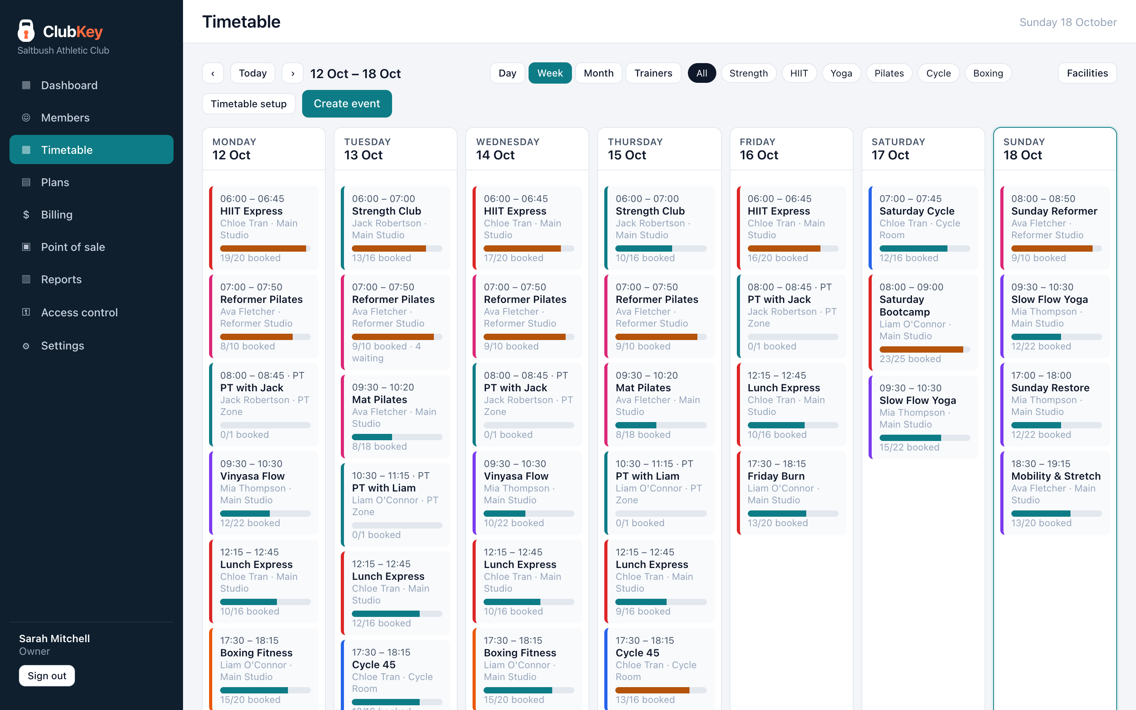Click the Reports sidebar icon
The height and width of the screenshot is (710, 1136).
(x=26, y=279)
